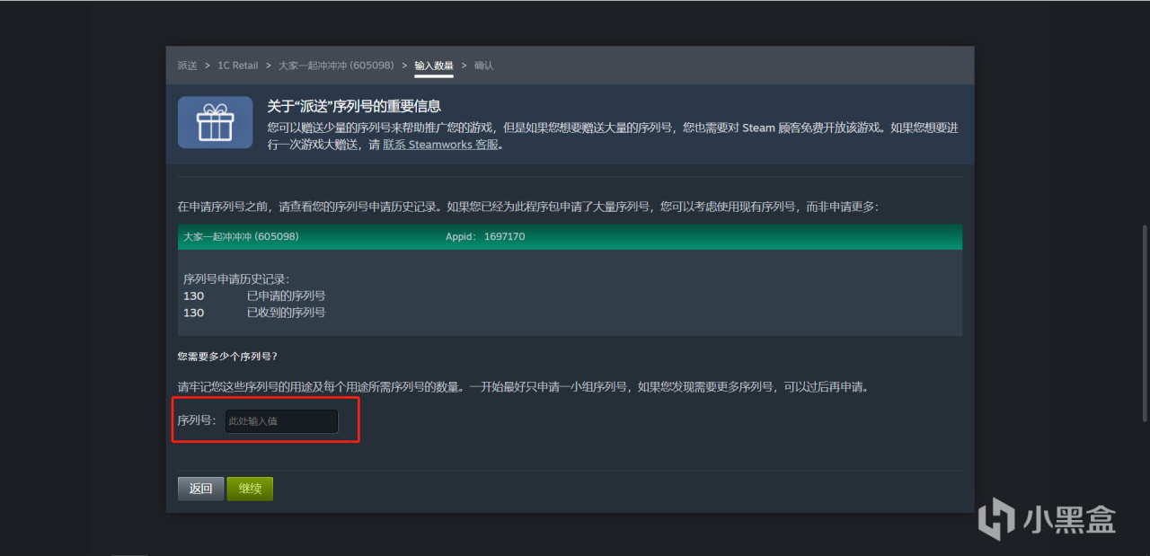Focus the 序列号 quantity input field
Viewport: 1150px width, 556px height.
[x=281, y=420]
